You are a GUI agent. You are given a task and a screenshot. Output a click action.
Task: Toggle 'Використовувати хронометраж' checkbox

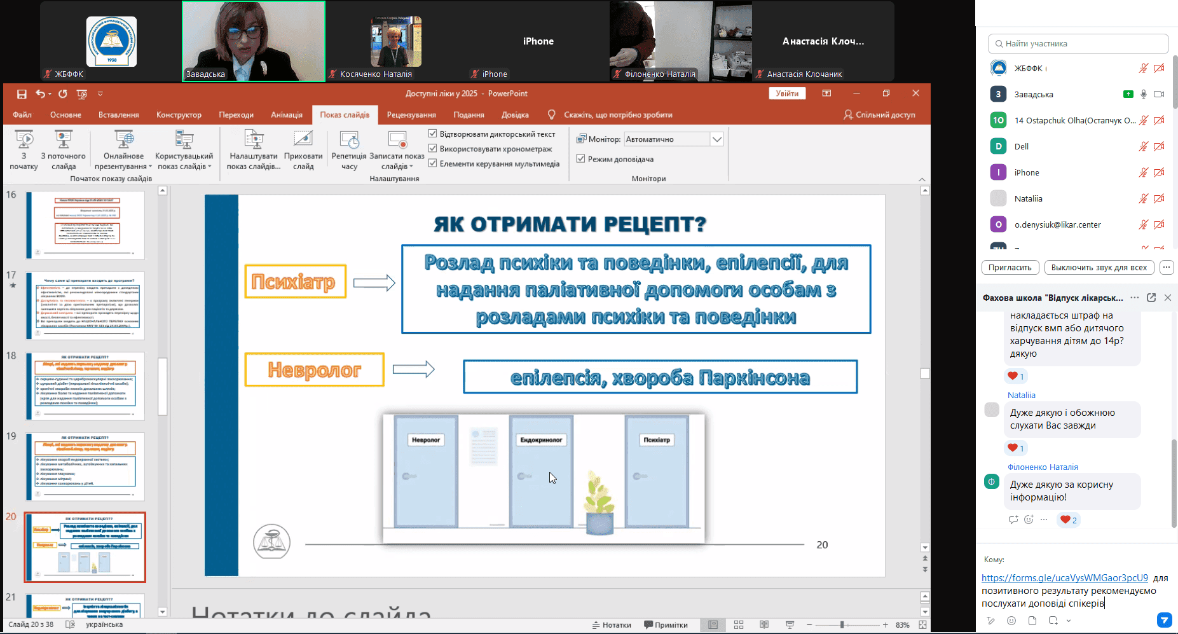point(432,149)
